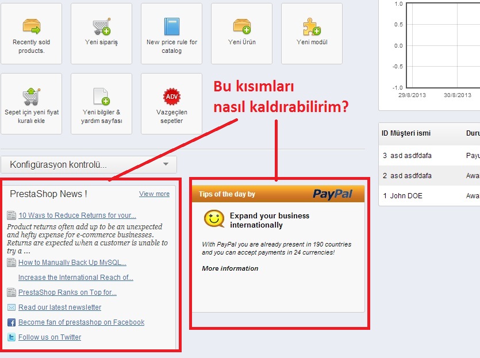Open the Yeni modül puzzle icon
Viewport: 480px width, 358px height.
(312, 26)
